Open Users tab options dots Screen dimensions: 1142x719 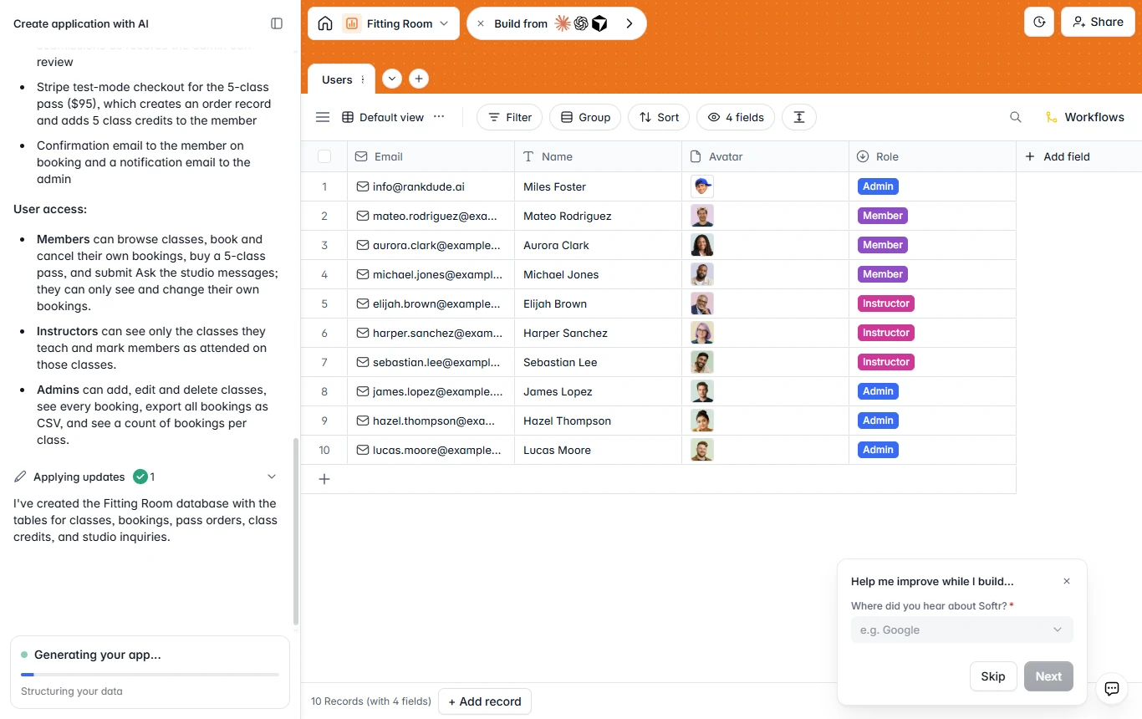363,79
